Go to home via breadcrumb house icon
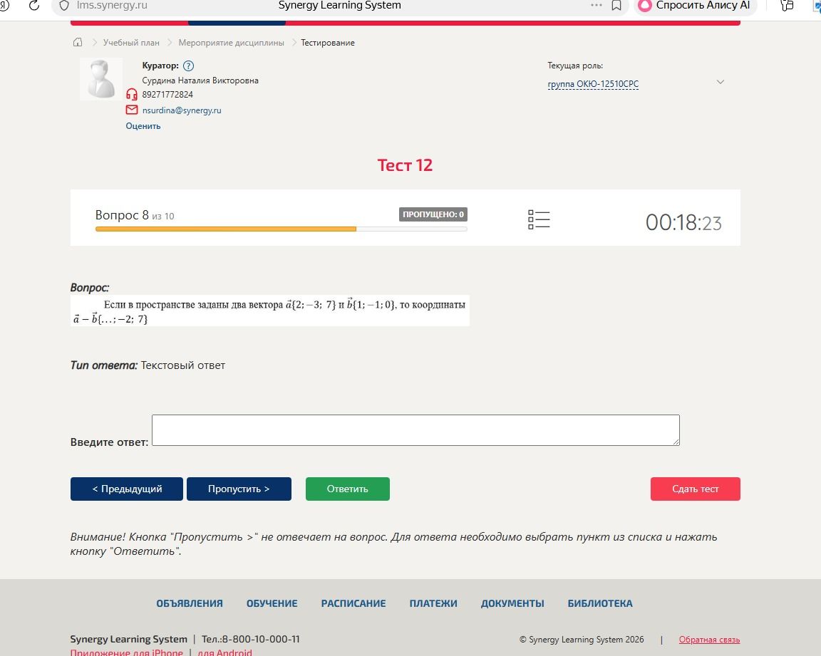This screenshot has width=821, height=656. (78, 42)
